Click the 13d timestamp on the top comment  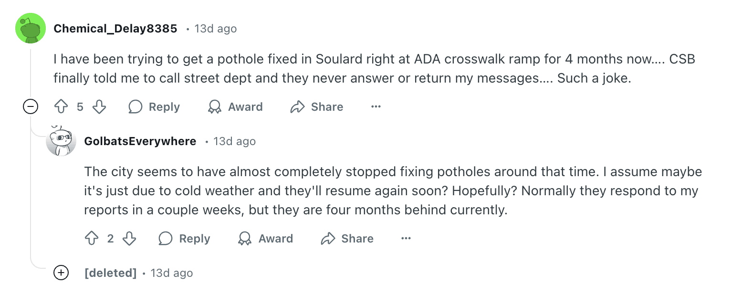(214, 29)
